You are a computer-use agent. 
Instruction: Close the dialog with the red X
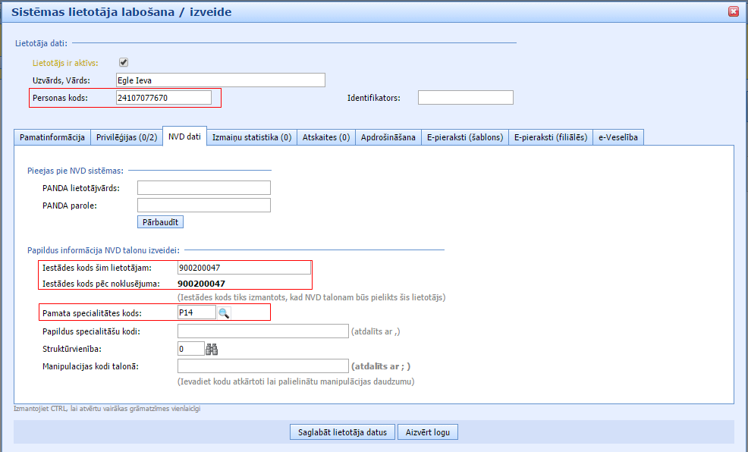(x=733, y=11)
